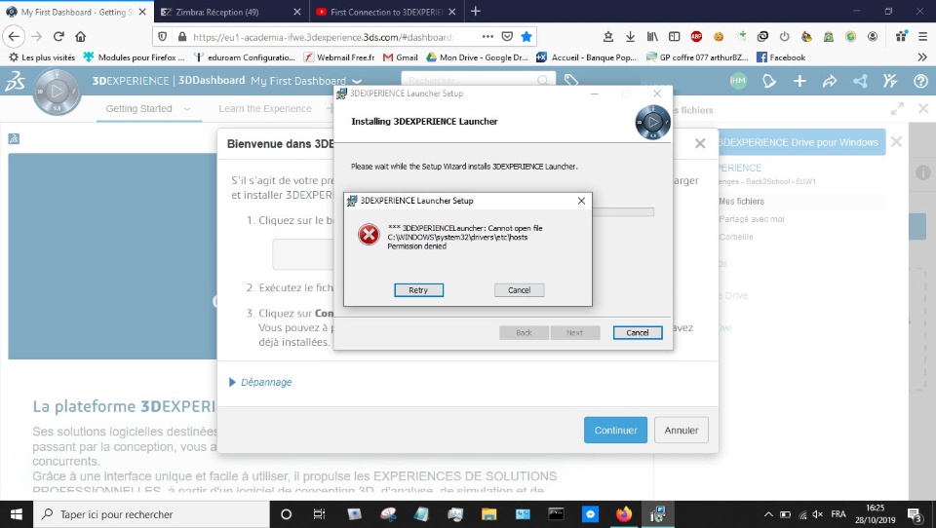Open Getting Started tab dropdown arrow

(x=187, y=108)
